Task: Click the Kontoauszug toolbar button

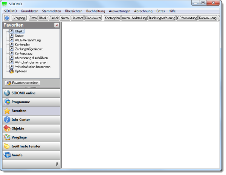Action: pyautogui.click(x=208, y=18)
